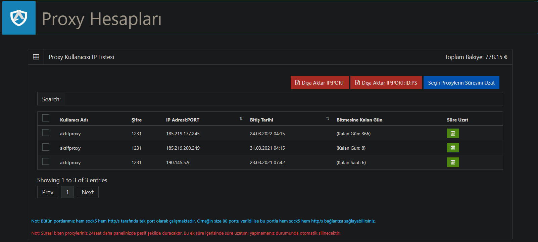
Task: Toggle the select-all checkbox in the table header
Action: [46, 118]
